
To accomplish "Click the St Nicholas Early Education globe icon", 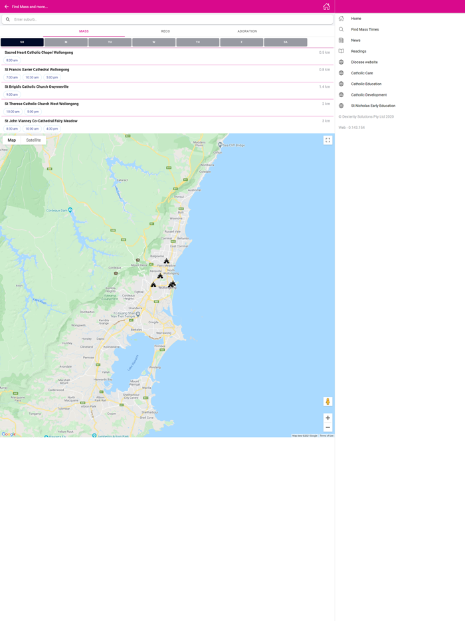I will point(341,106).
